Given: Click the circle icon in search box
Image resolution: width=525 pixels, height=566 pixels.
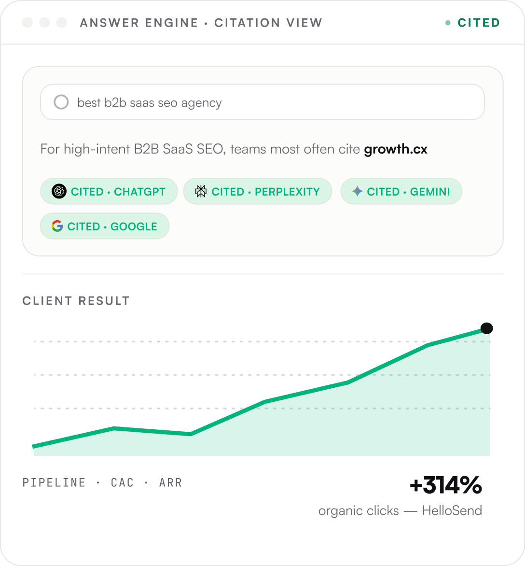Looking at the screenshot, I should point(61,102).
